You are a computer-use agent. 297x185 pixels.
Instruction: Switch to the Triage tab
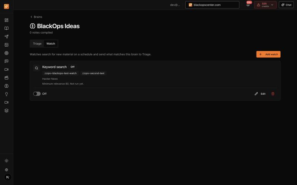point(37,44)
